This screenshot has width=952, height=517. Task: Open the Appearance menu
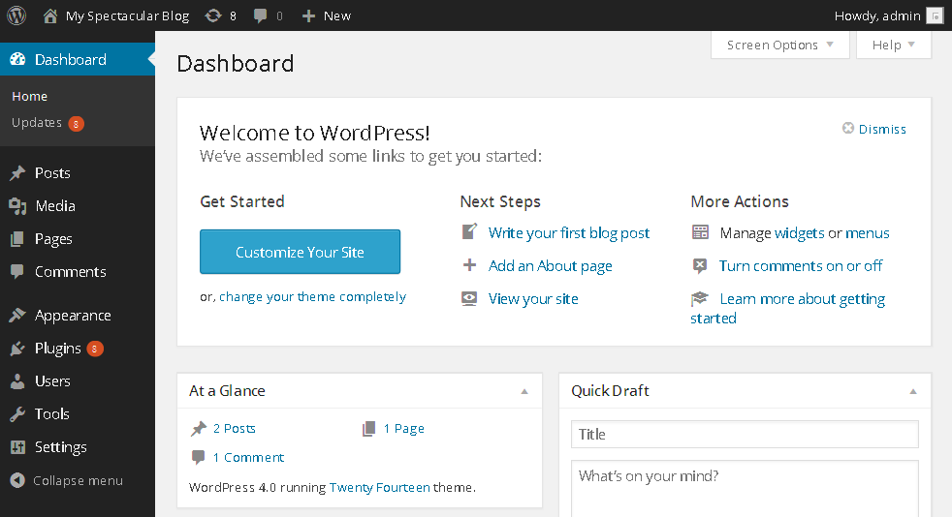73,316
